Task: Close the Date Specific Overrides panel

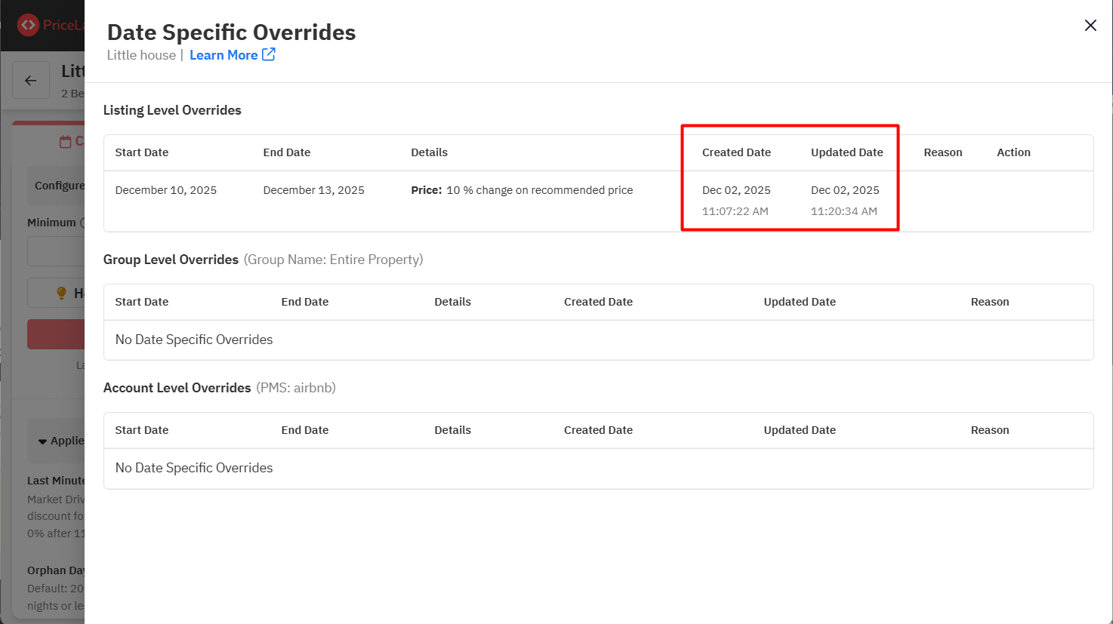Action: (1090, 26)
